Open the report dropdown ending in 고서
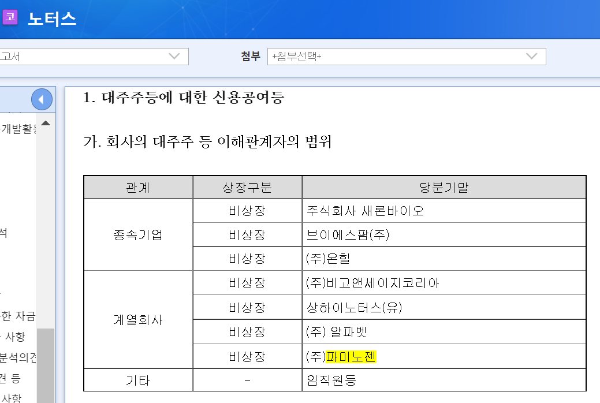The height and width of the screenshot is (403, 600). [x=94, y=57]
